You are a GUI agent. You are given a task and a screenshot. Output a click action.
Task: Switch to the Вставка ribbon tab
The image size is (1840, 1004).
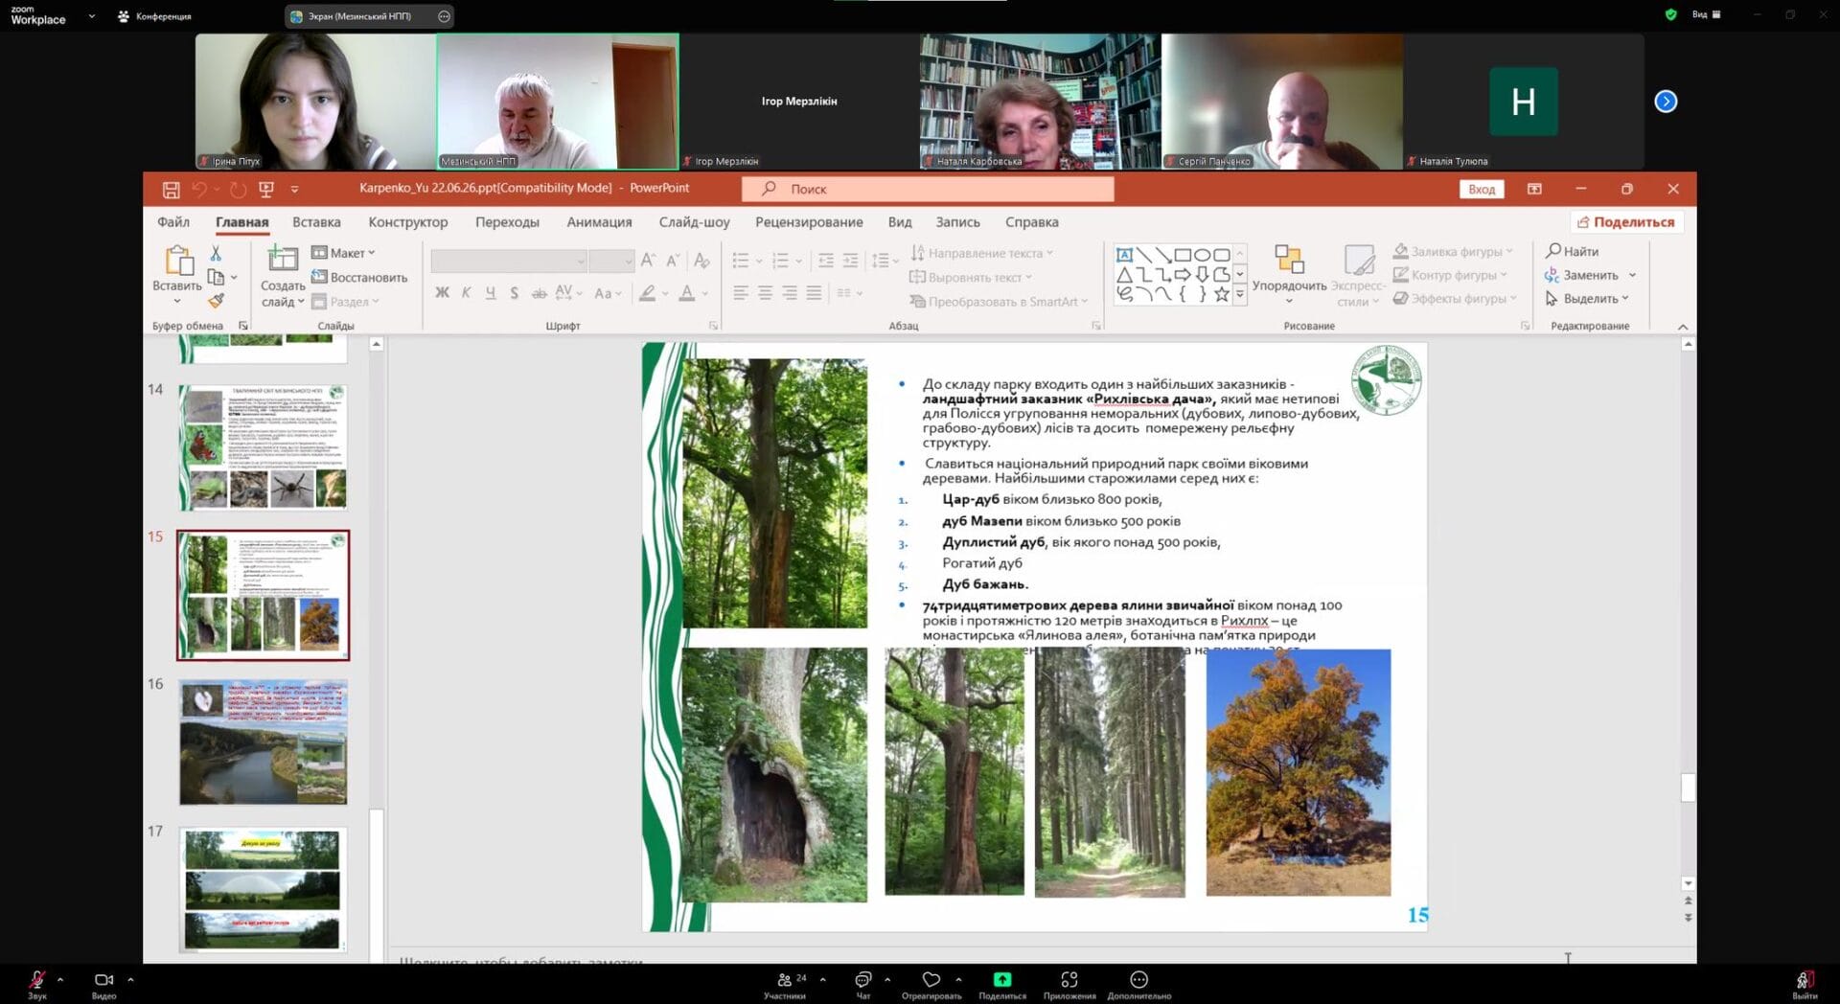tap(316, 222)
